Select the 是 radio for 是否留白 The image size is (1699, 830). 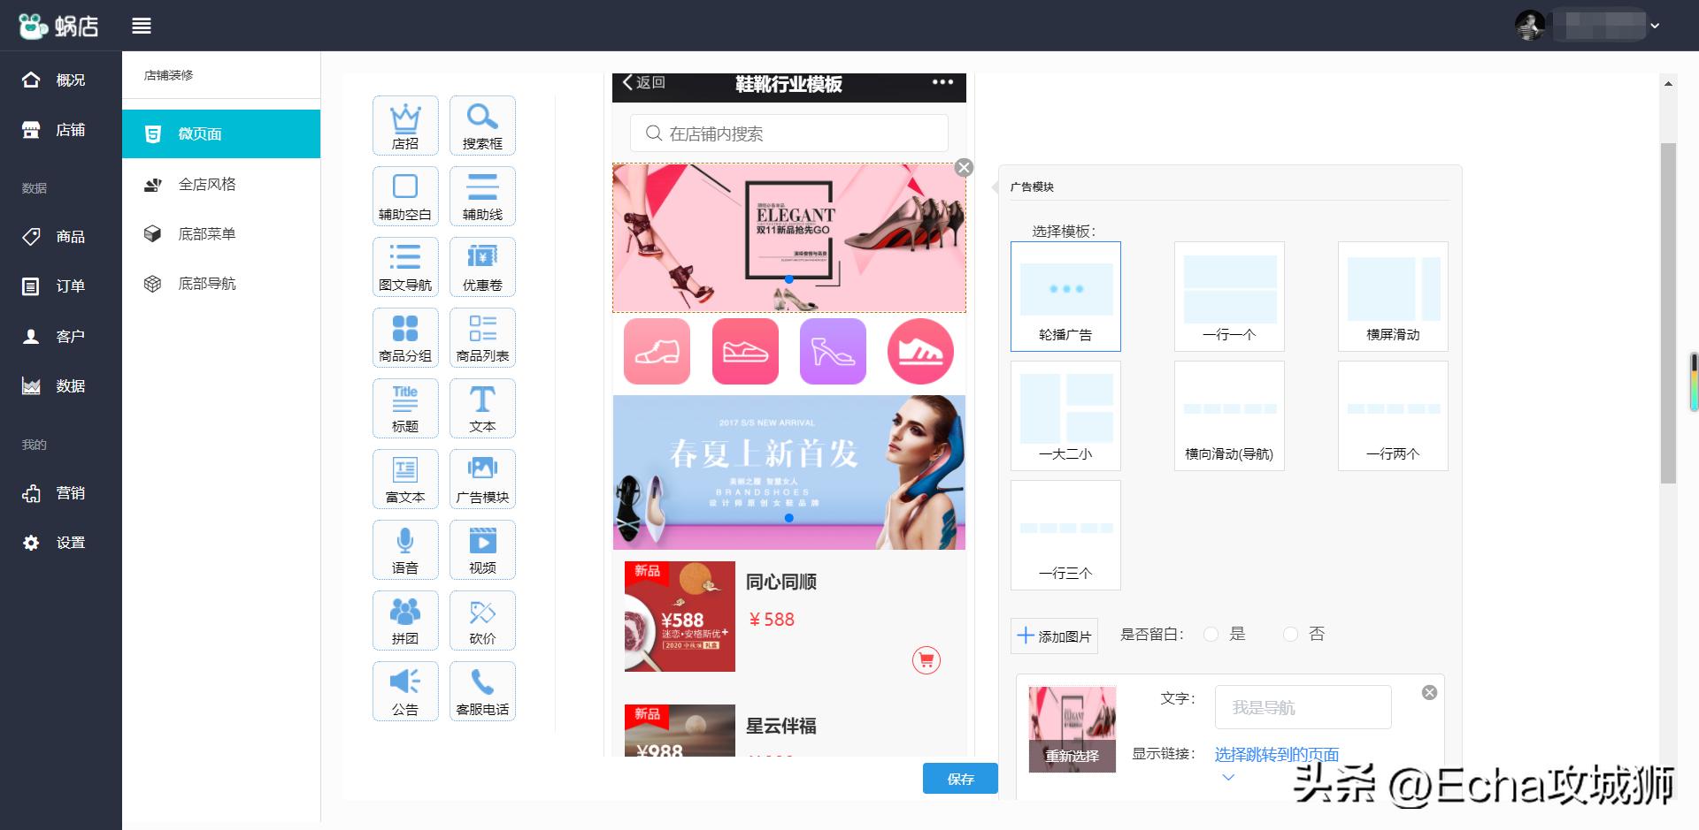1211,634
